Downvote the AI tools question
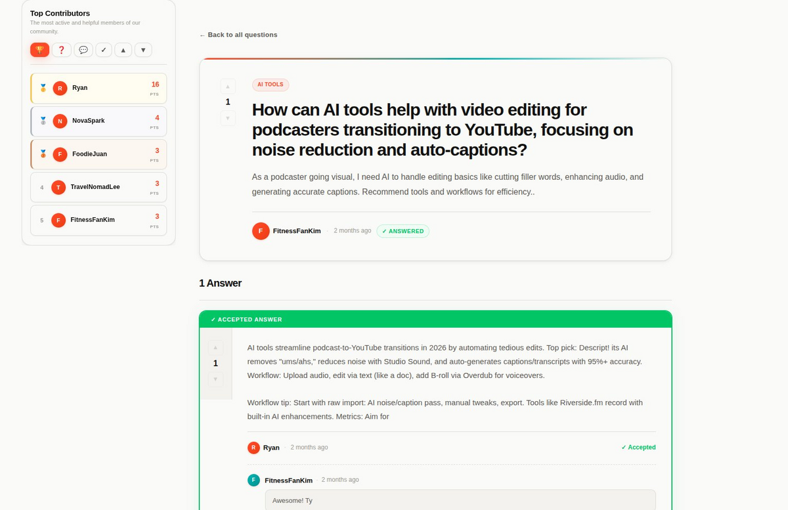788x510 pixels. click(x=228, y=118)
